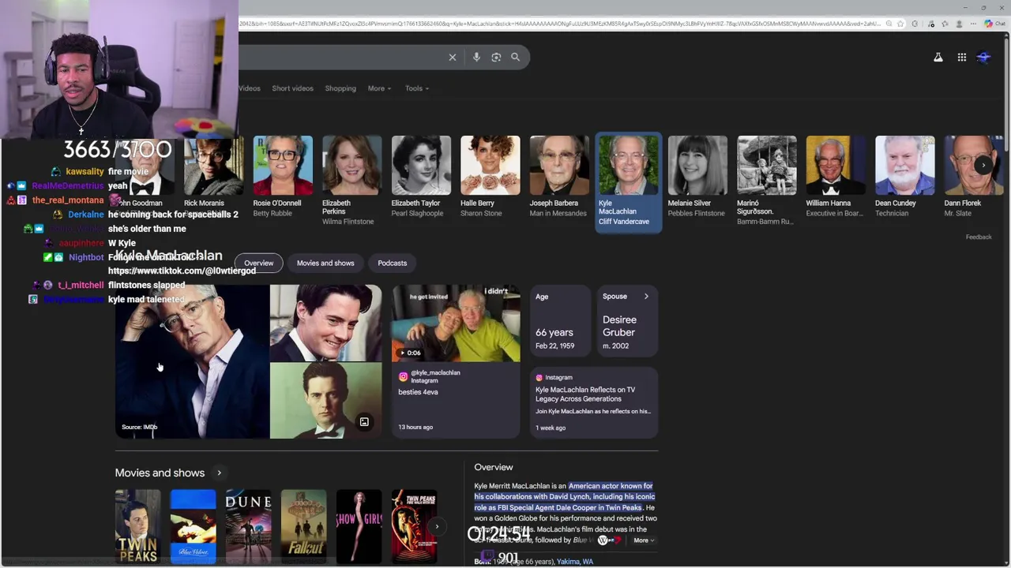This screenshot has width=1011, height=568.
Task: Open the Showgirls movie poster
Action: 359,526
